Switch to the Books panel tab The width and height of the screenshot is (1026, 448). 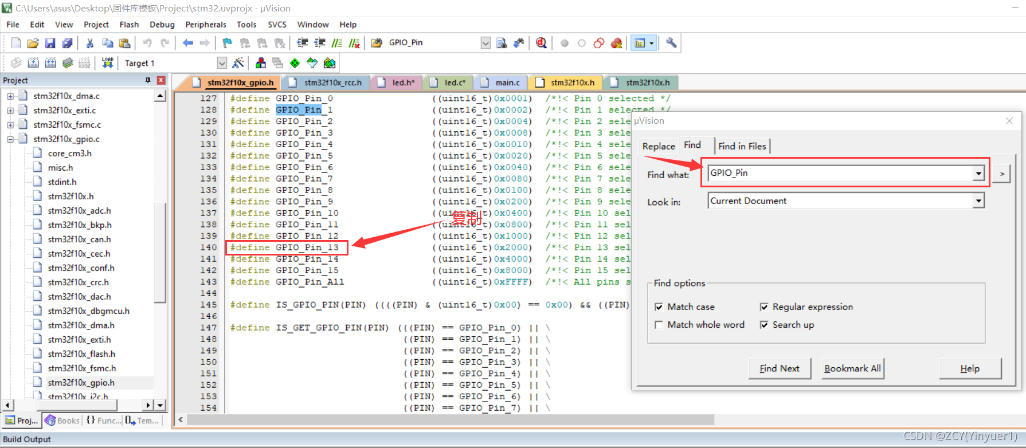62,421
